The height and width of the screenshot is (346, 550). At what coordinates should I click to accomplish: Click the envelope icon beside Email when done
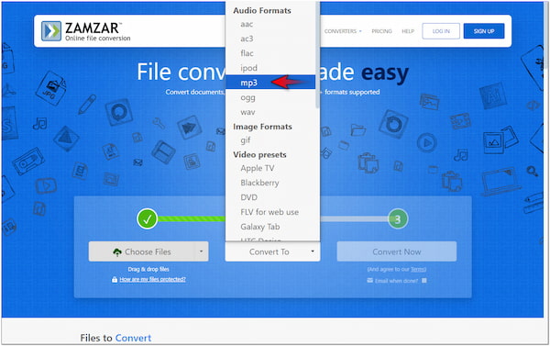(369, 280)
